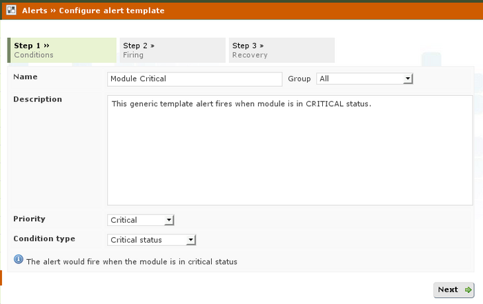Click the Priority label
Viewport: 483px width, 304px height.
coord(30,219)
